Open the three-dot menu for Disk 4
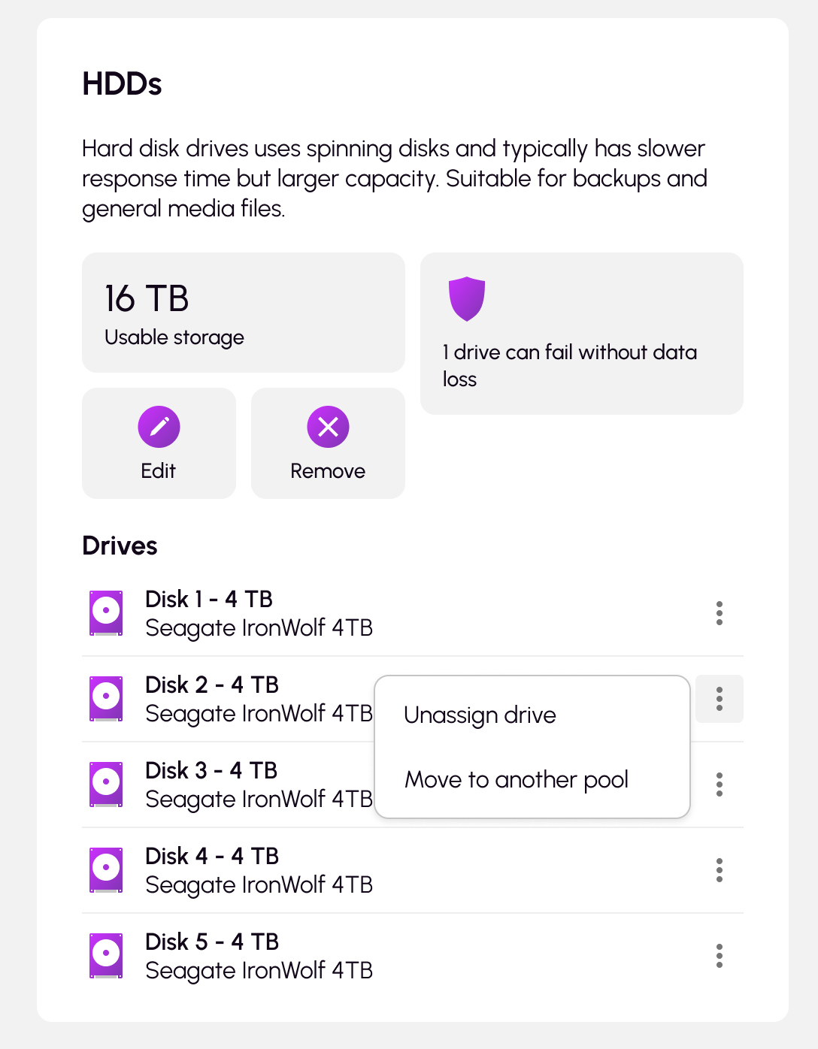This screenshot has width=818, height=1049. pyautogui.click(x=720, y=870)
